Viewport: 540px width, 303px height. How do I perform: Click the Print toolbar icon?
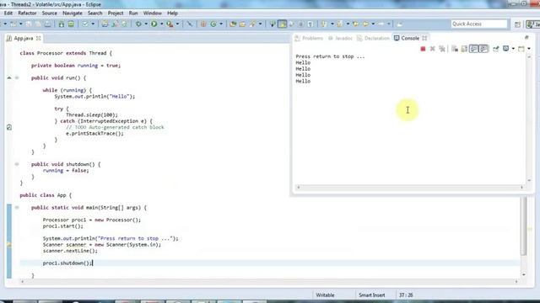tap(47, 24)
